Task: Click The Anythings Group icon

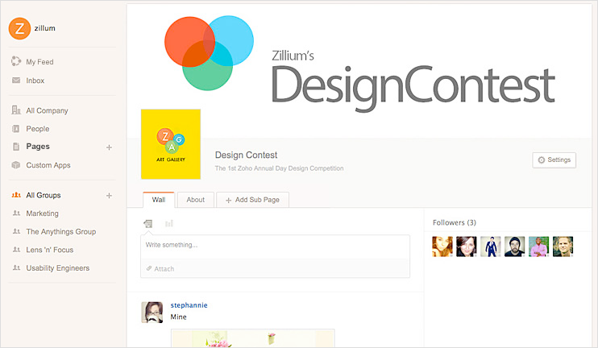Action: pyautogui.click(x=16, y=231)
